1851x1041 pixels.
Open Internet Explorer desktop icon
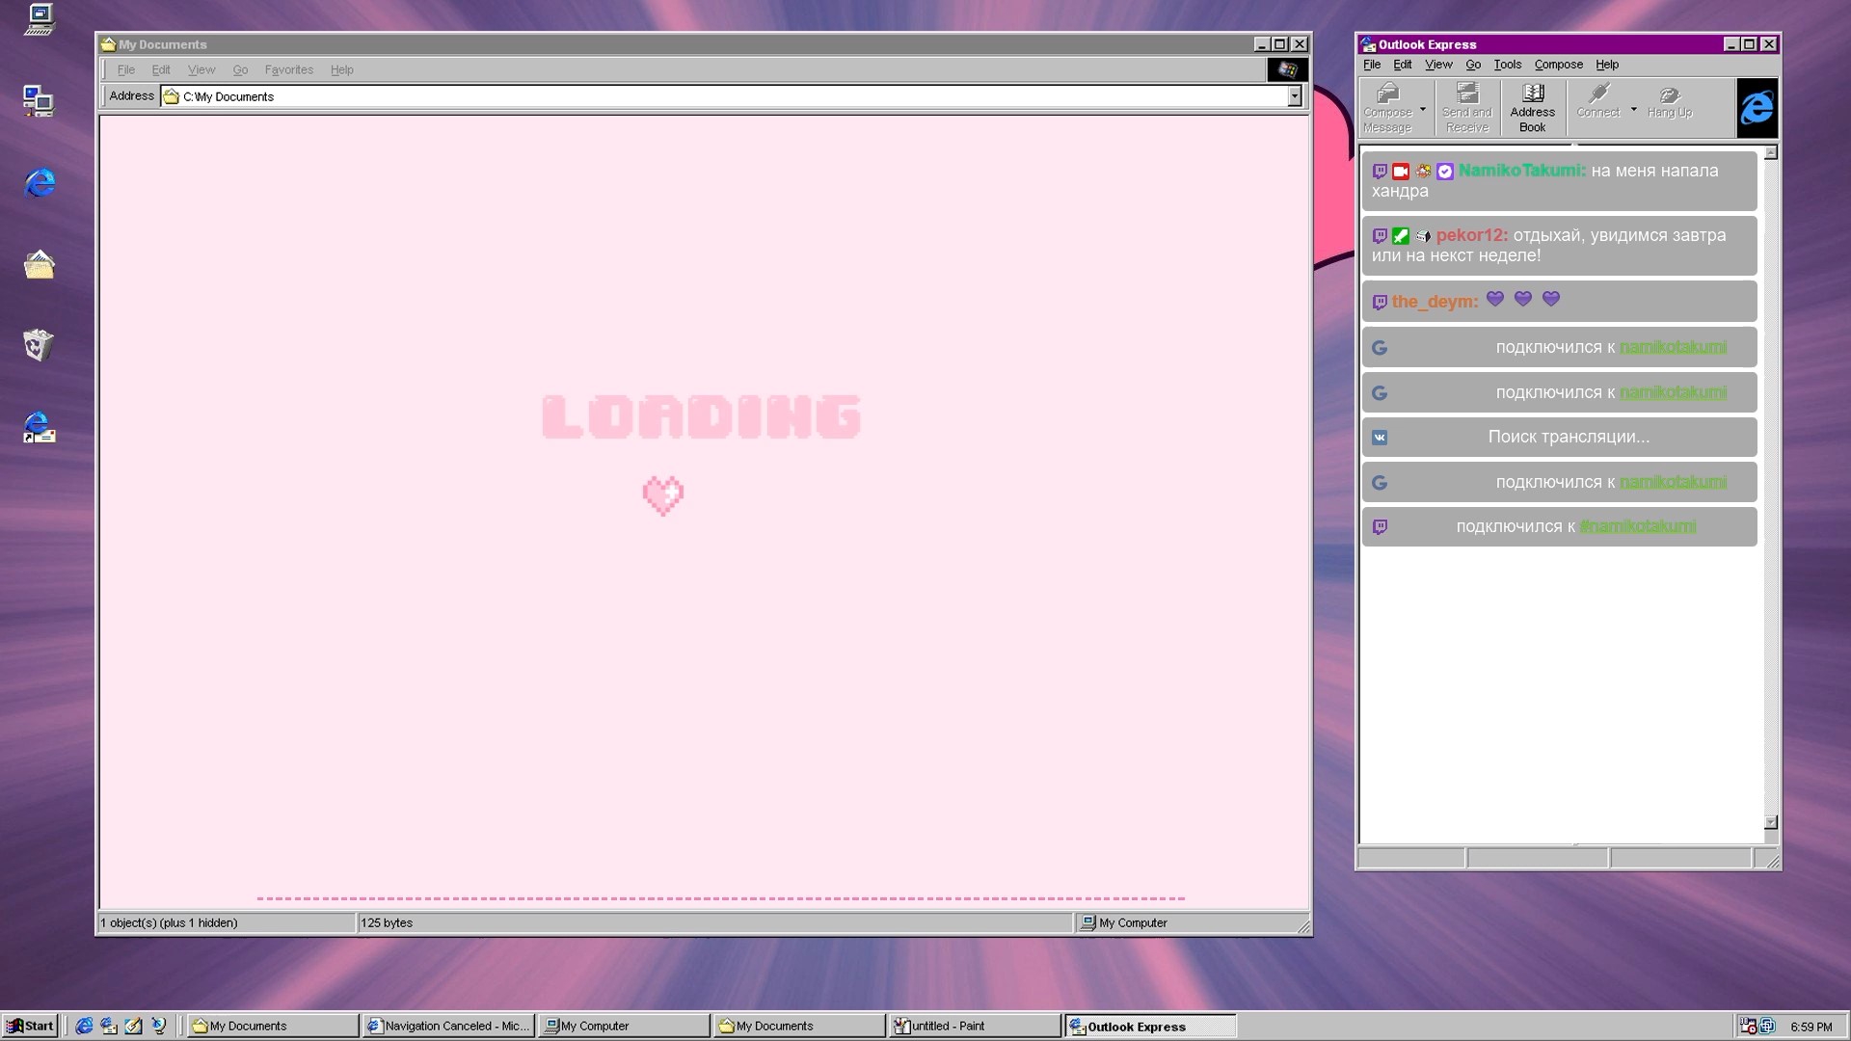point(39,182)
